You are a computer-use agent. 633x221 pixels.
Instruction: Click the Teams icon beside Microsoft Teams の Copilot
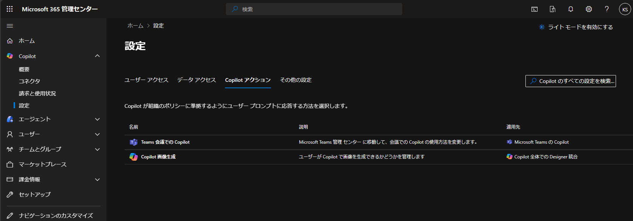click(x=510, y=142)
